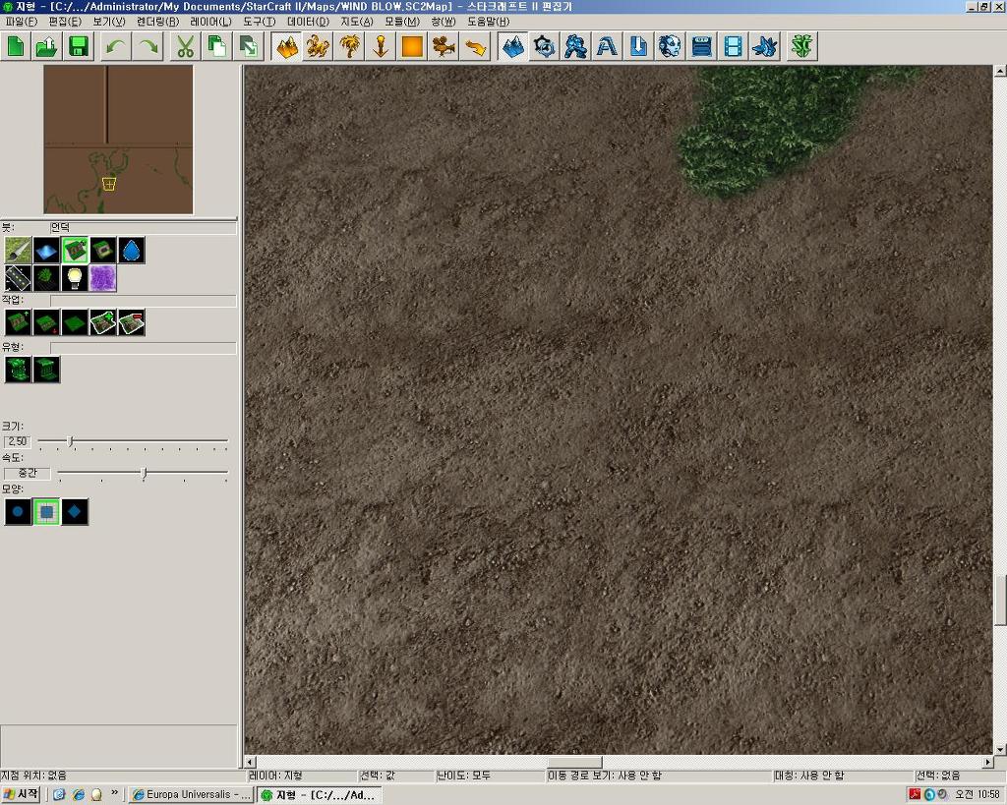
Task: Open the 시작 Start button
Action: pos(21,795)
